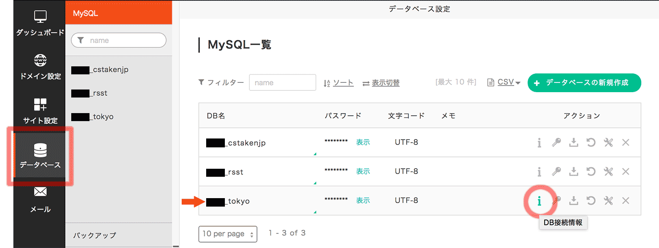Select the MySQL tab in side panel
The height and width of the screenshot is (248, 659).
pos(119,13)
